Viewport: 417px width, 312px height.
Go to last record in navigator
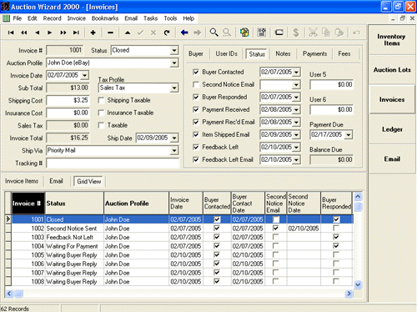click(76, 33)
